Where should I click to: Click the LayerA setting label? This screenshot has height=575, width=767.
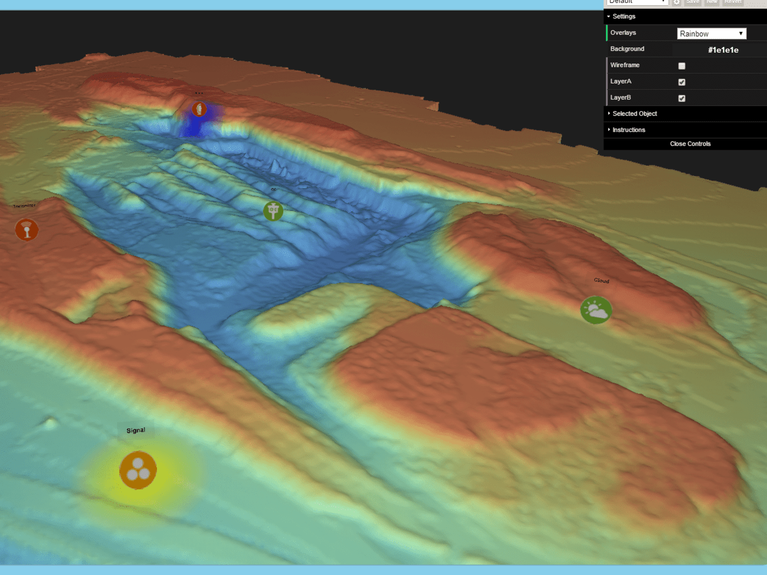[x=621, y=81]
